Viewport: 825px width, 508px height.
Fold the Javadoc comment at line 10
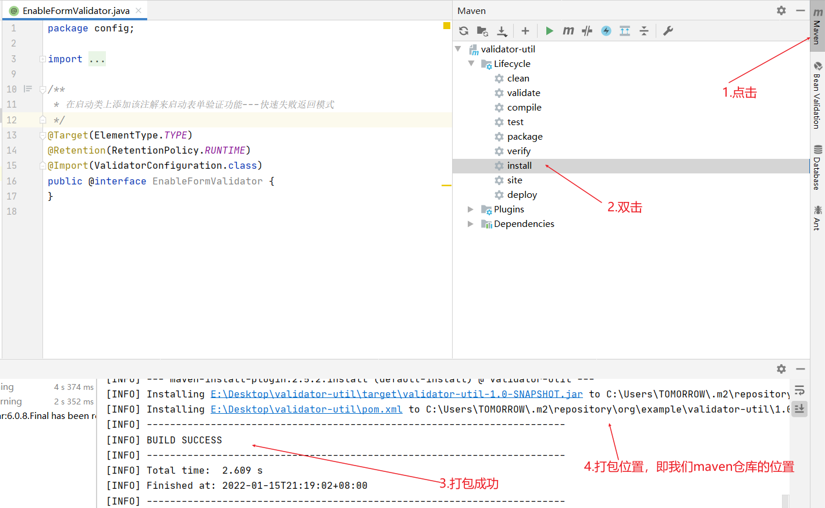point(42,89)
